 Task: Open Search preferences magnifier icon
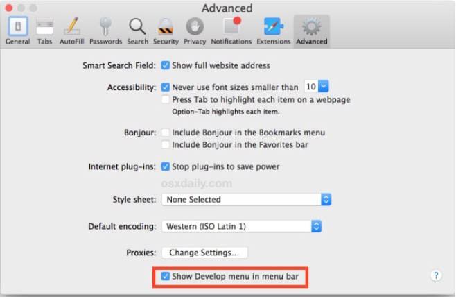pos(137,31)
